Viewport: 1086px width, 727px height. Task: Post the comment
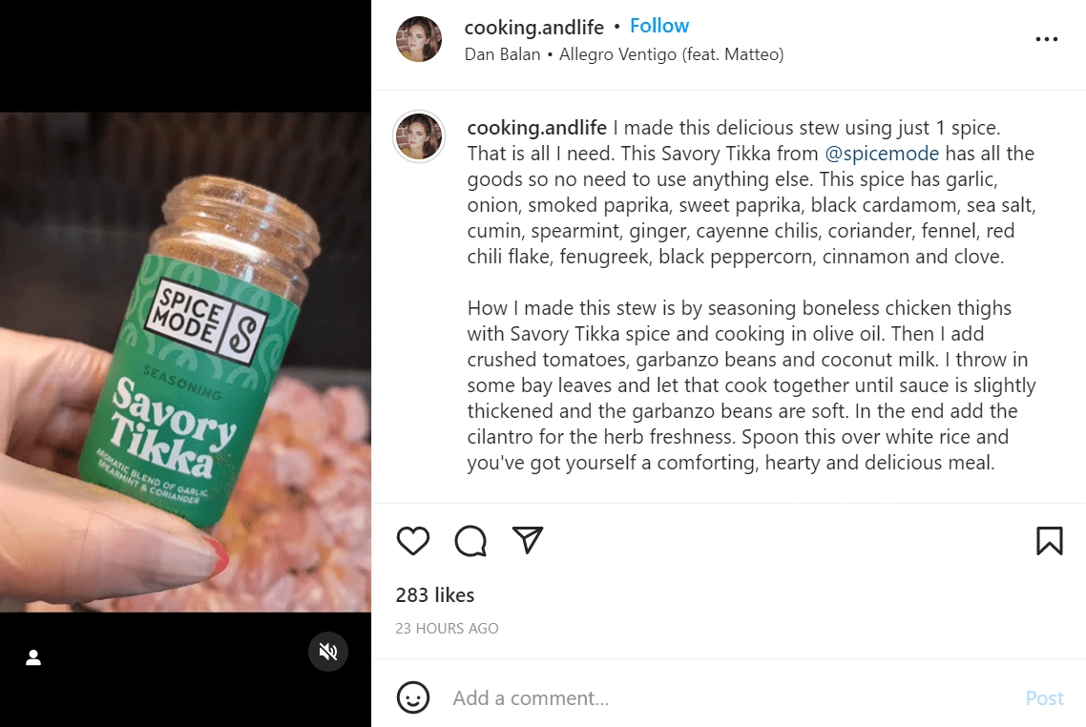click(1044, 698)
